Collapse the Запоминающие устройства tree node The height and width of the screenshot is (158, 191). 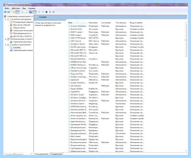(5, 39)
